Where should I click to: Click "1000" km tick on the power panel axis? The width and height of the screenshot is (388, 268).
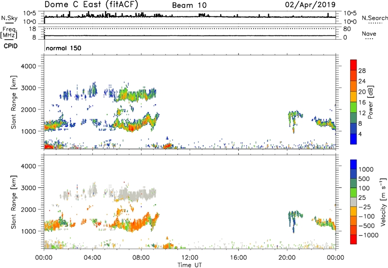[x=29, y=131]
